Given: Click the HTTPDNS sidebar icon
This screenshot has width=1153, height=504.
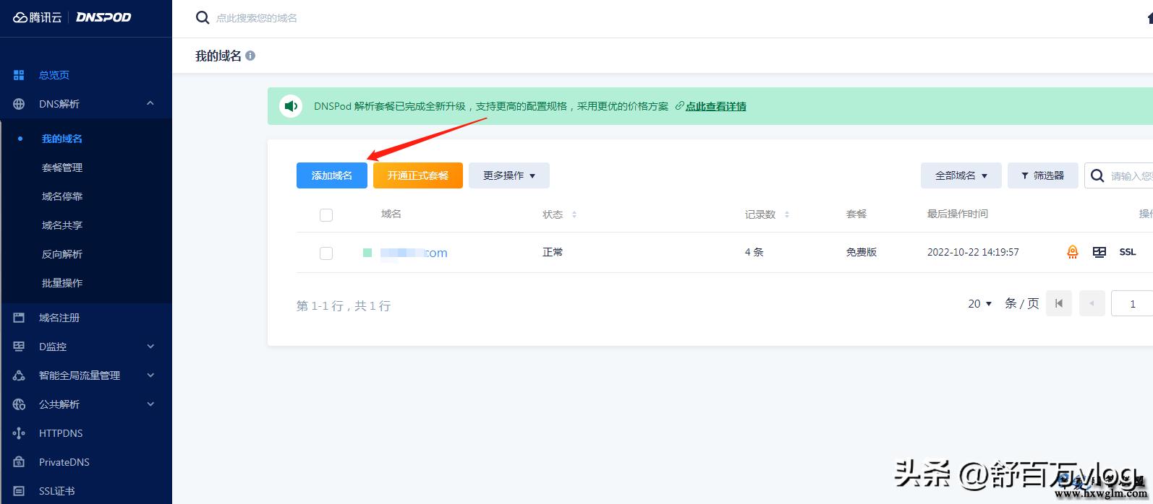Looking at the screenshot, I should pyautogui.click(x=19, y=433).
